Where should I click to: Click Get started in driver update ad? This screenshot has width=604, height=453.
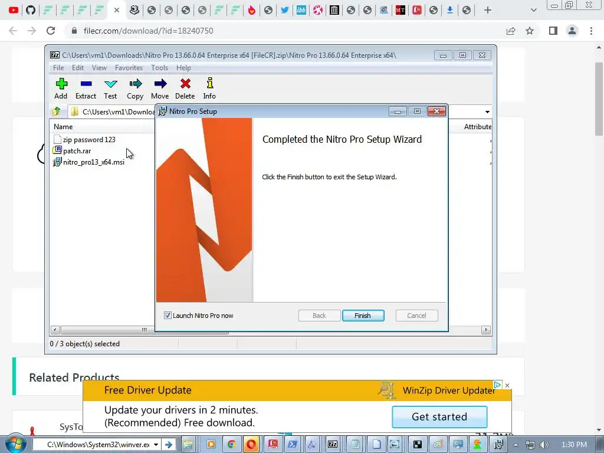coord(439,417)
